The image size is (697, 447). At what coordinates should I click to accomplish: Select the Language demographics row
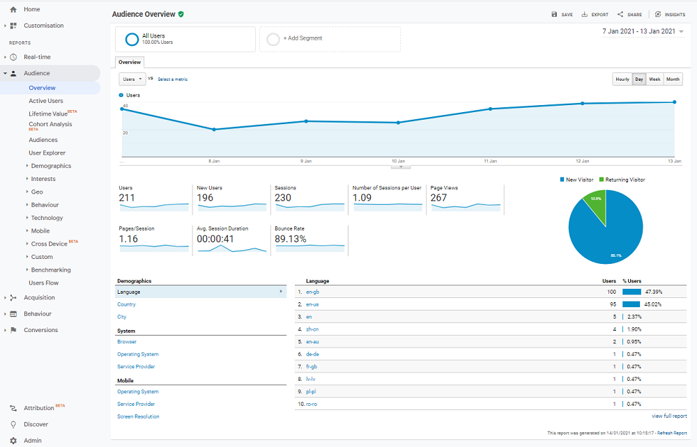point(201,292)
